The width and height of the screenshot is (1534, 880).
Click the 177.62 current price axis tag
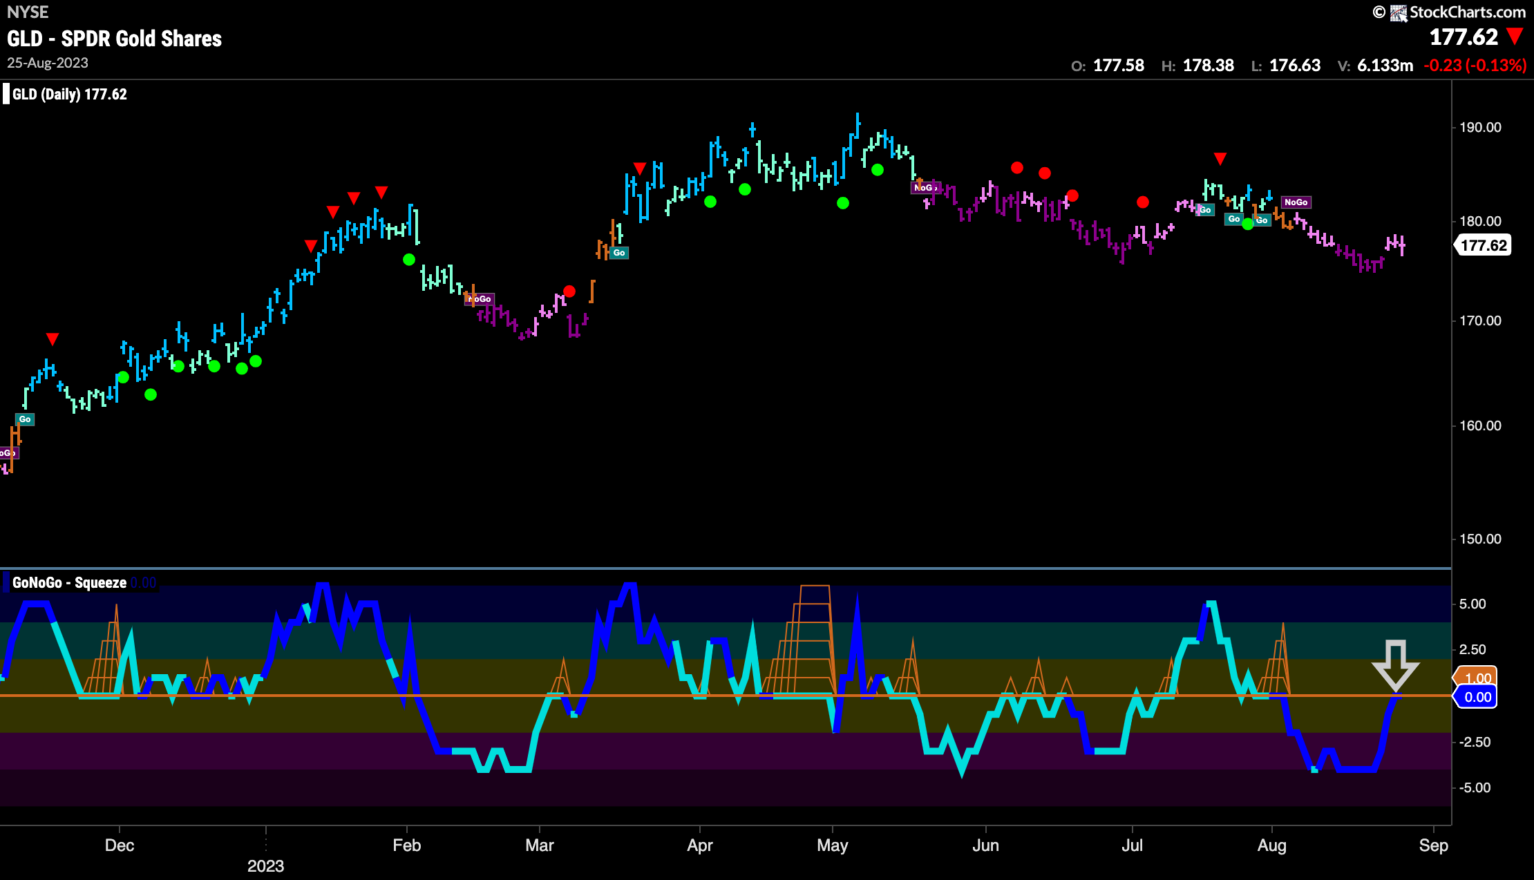1483,245
